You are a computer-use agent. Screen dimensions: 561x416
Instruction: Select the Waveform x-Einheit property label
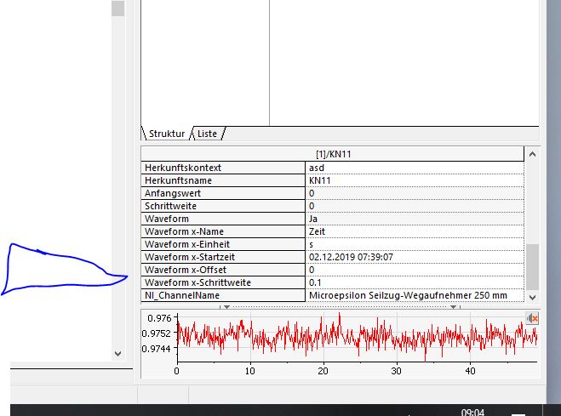[223, 244]
